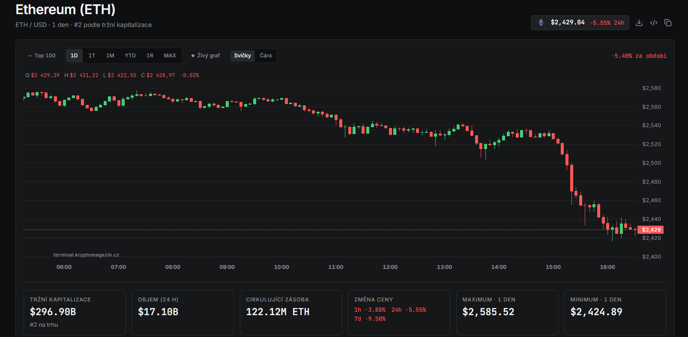Click the 12:00 time axis label
This screenshot has height=337, width=688.
click(390, 267)
